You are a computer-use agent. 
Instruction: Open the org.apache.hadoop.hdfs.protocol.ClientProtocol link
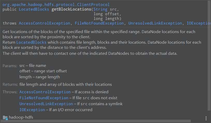coord(56,5)
